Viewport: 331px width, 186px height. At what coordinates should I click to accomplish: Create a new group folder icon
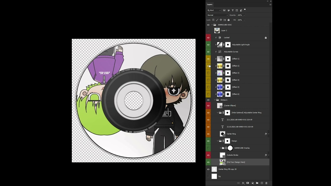pyautogui.click(x=257, y=183)
